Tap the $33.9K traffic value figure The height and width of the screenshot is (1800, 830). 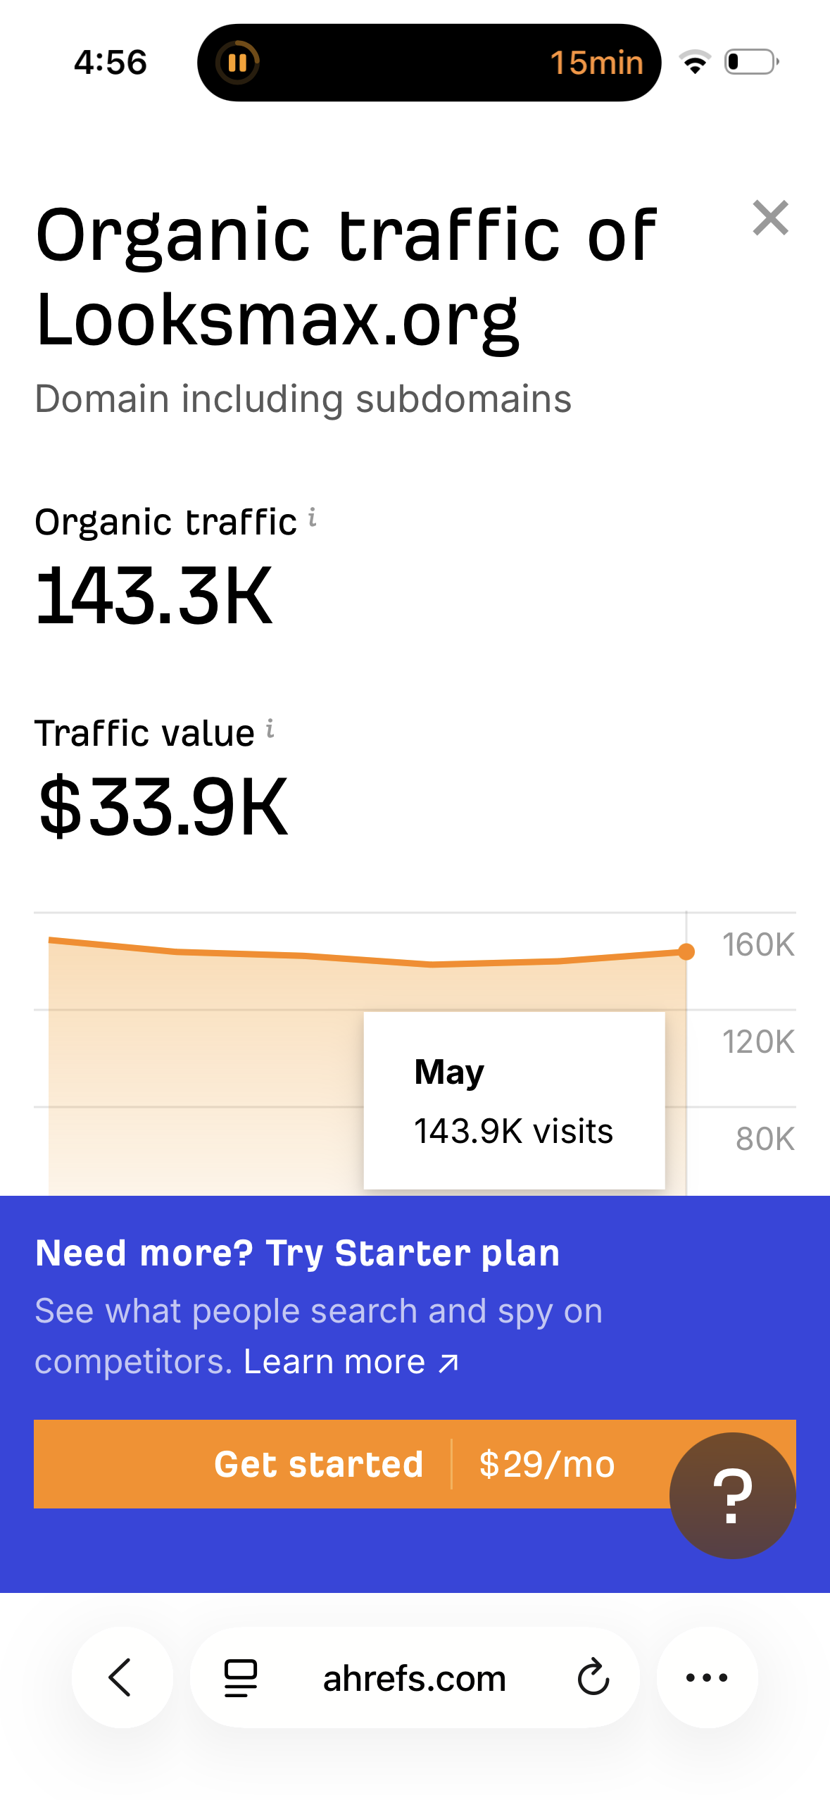click(x=163, y=807)
